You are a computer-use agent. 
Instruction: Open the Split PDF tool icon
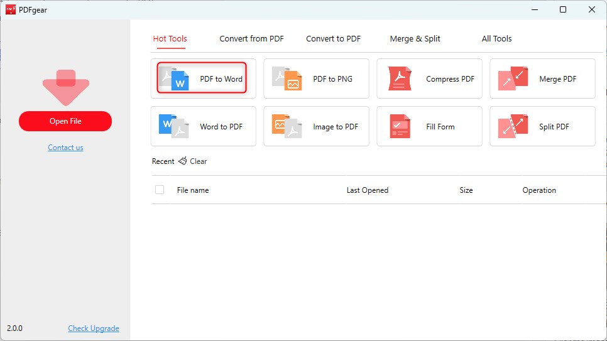[x=513, y=126]
